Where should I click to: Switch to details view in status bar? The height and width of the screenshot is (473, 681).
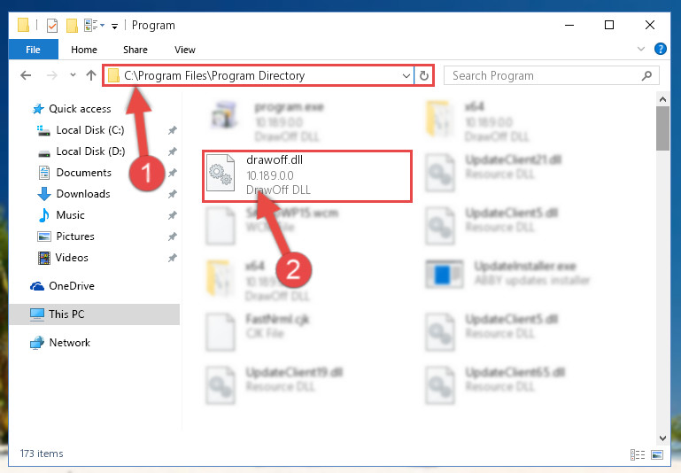pyautogui.click(x=638, y=454)
